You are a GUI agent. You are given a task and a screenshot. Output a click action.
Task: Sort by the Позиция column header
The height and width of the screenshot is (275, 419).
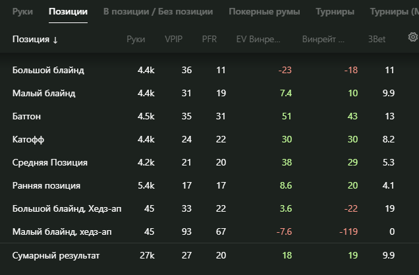(x=35, y=40)
